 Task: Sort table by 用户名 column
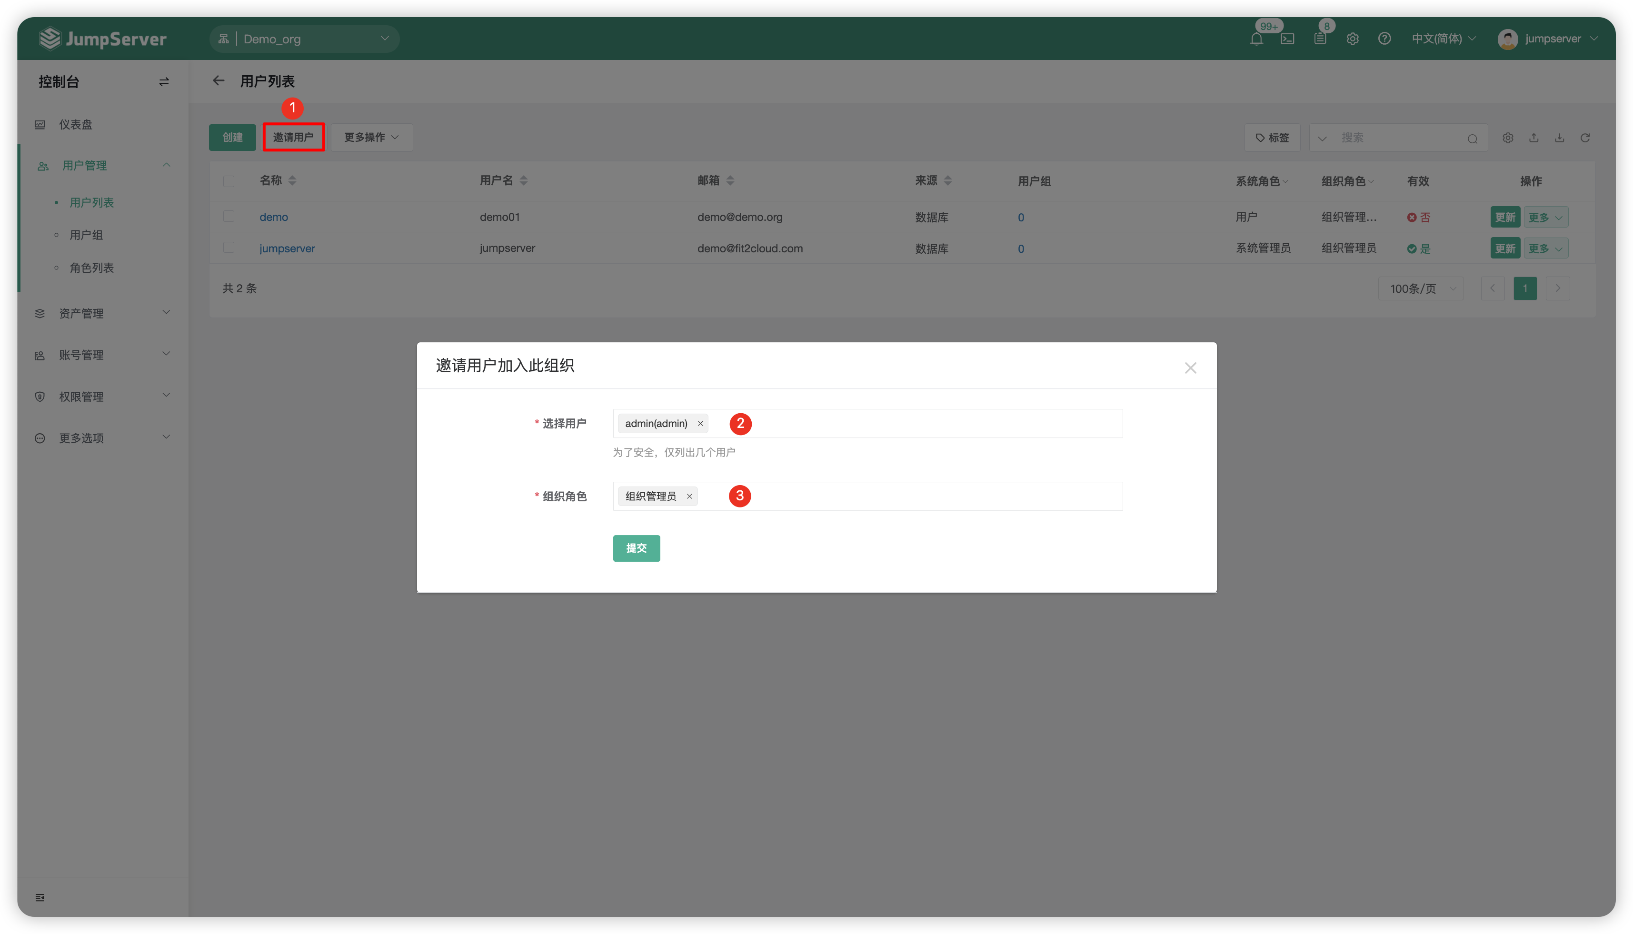523,181
